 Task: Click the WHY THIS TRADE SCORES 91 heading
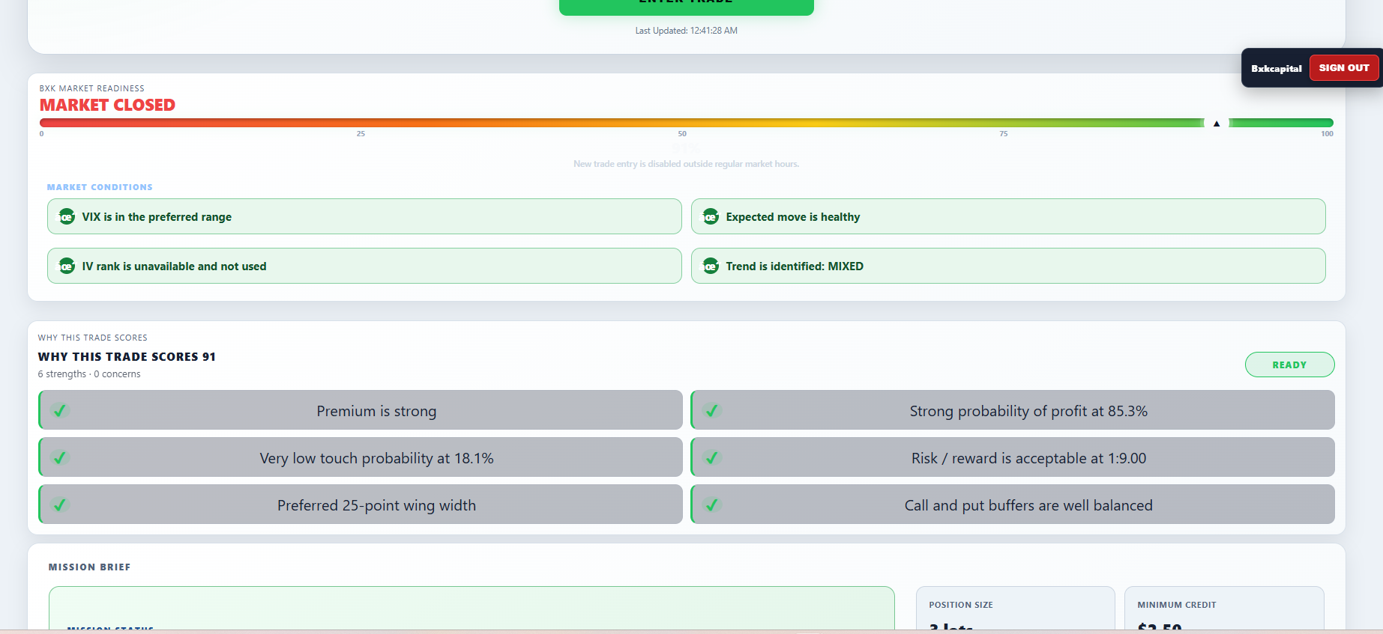(127, 356)
